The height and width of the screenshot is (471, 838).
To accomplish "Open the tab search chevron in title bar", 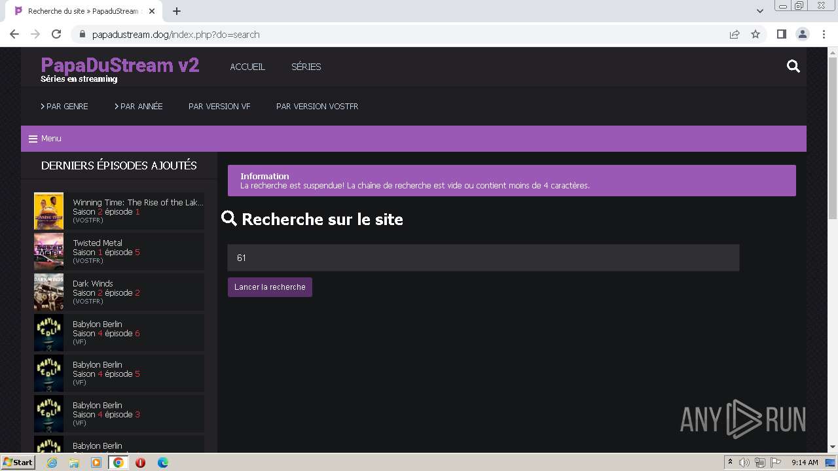I will [x=759, y=11].
